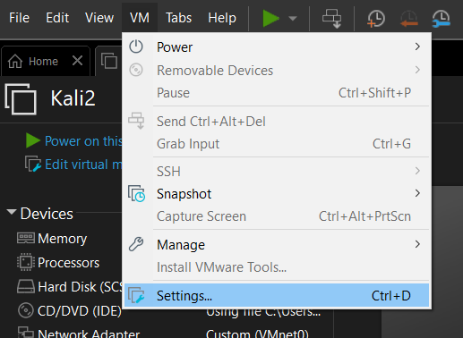Open the Tabs menu
The image size is (463, 338).
click(x=178, y=18)
